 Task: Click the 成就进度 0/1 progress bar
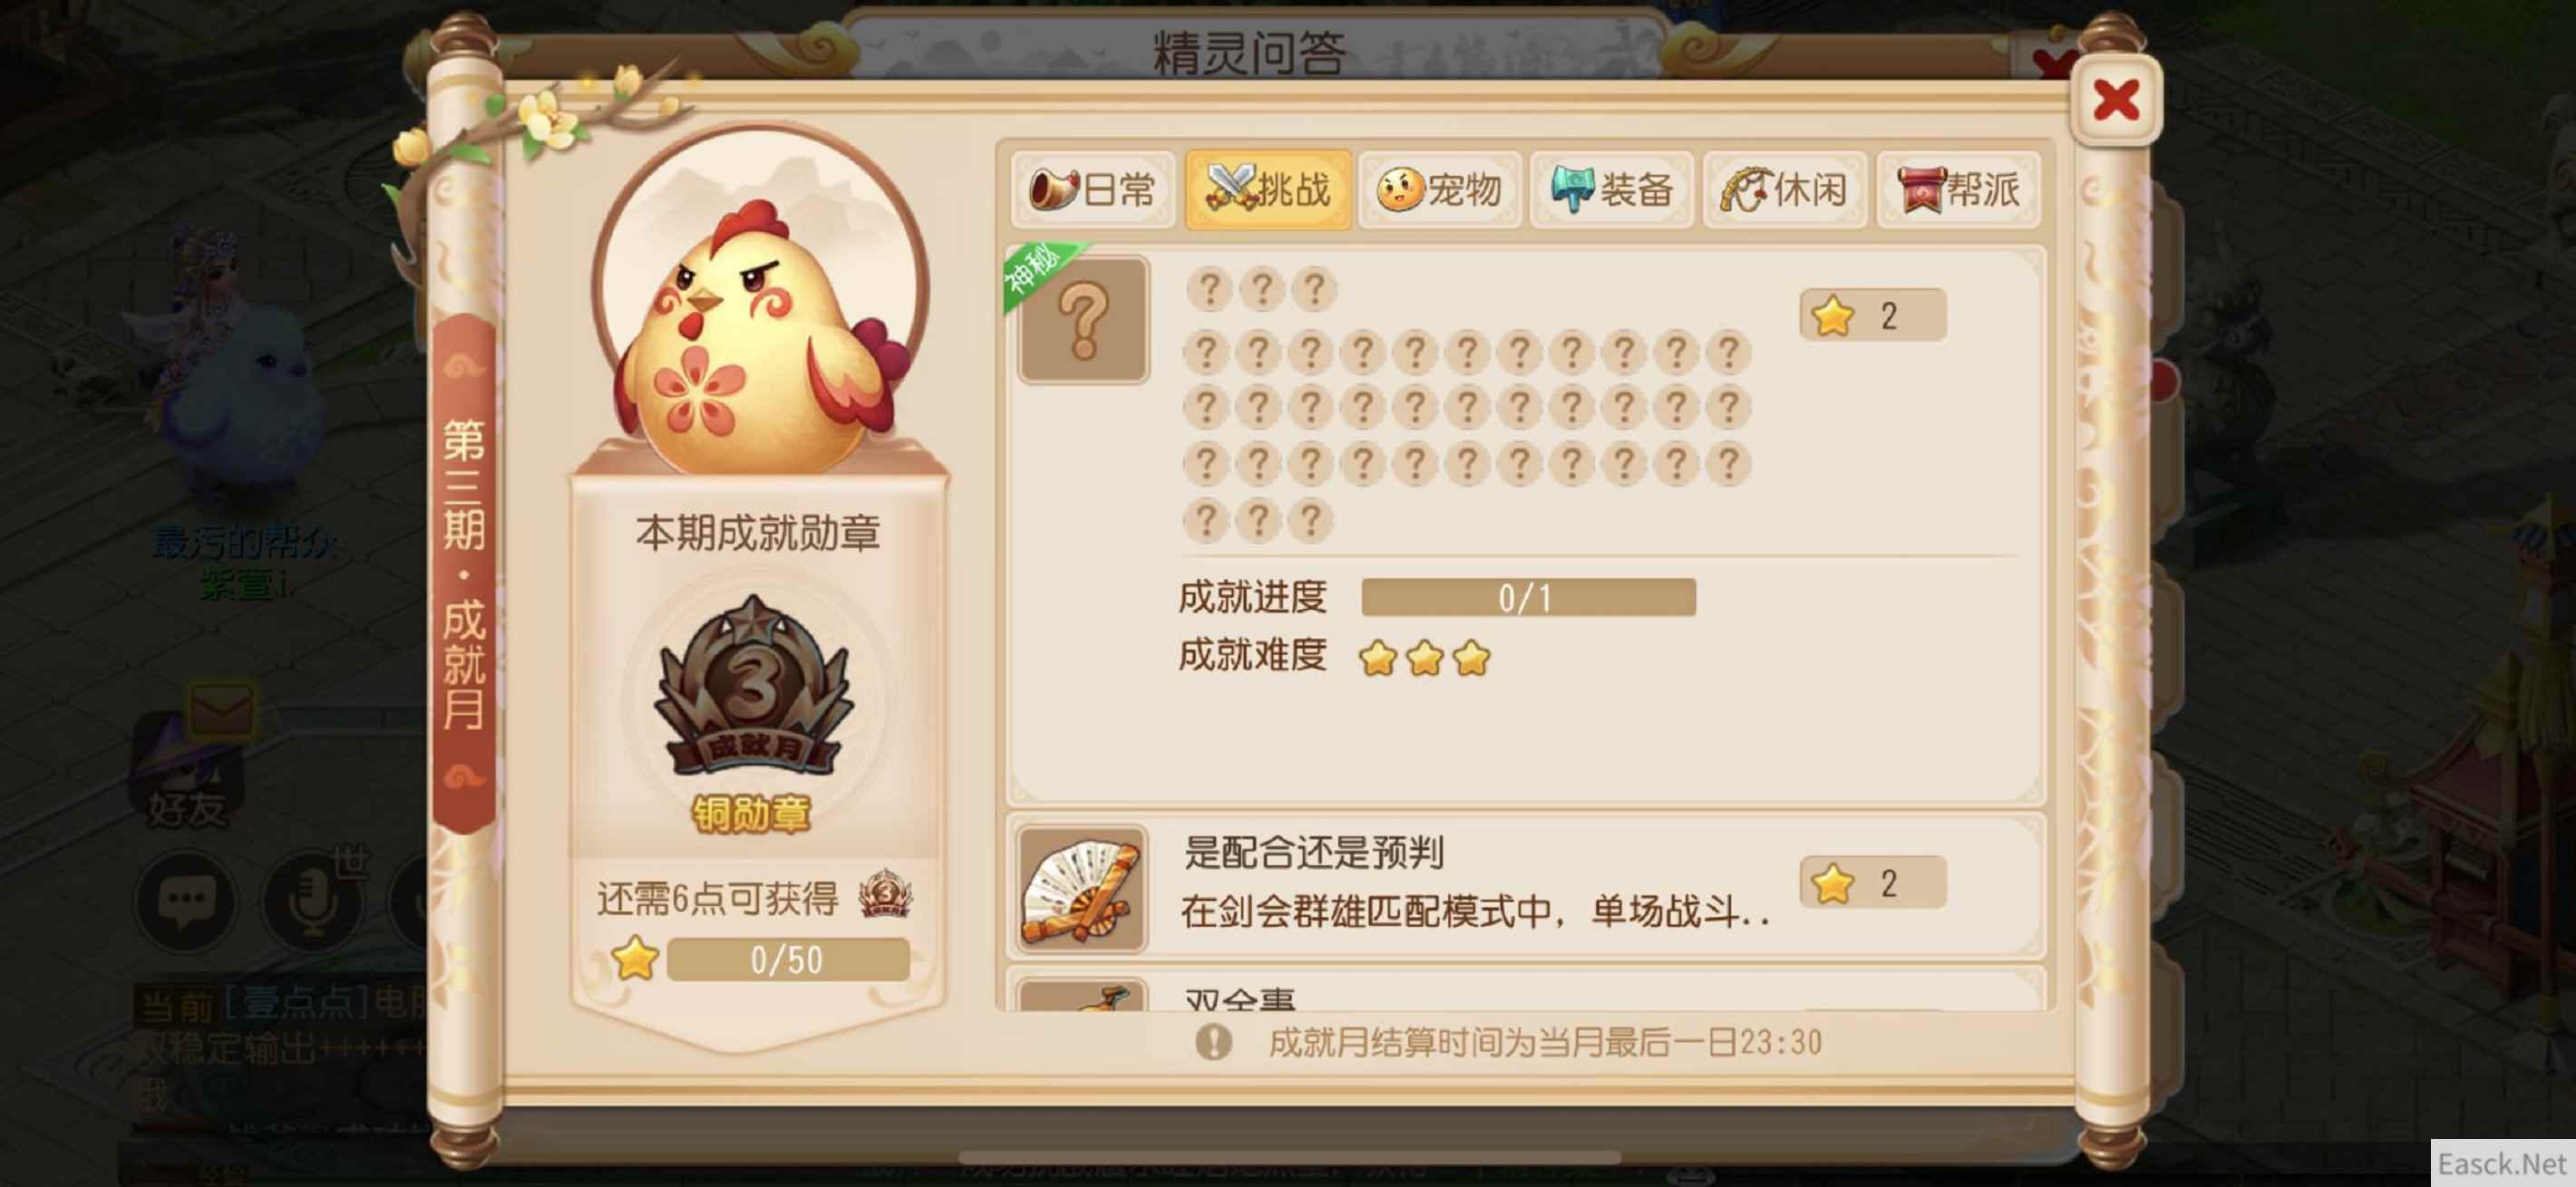(1527, 597)
